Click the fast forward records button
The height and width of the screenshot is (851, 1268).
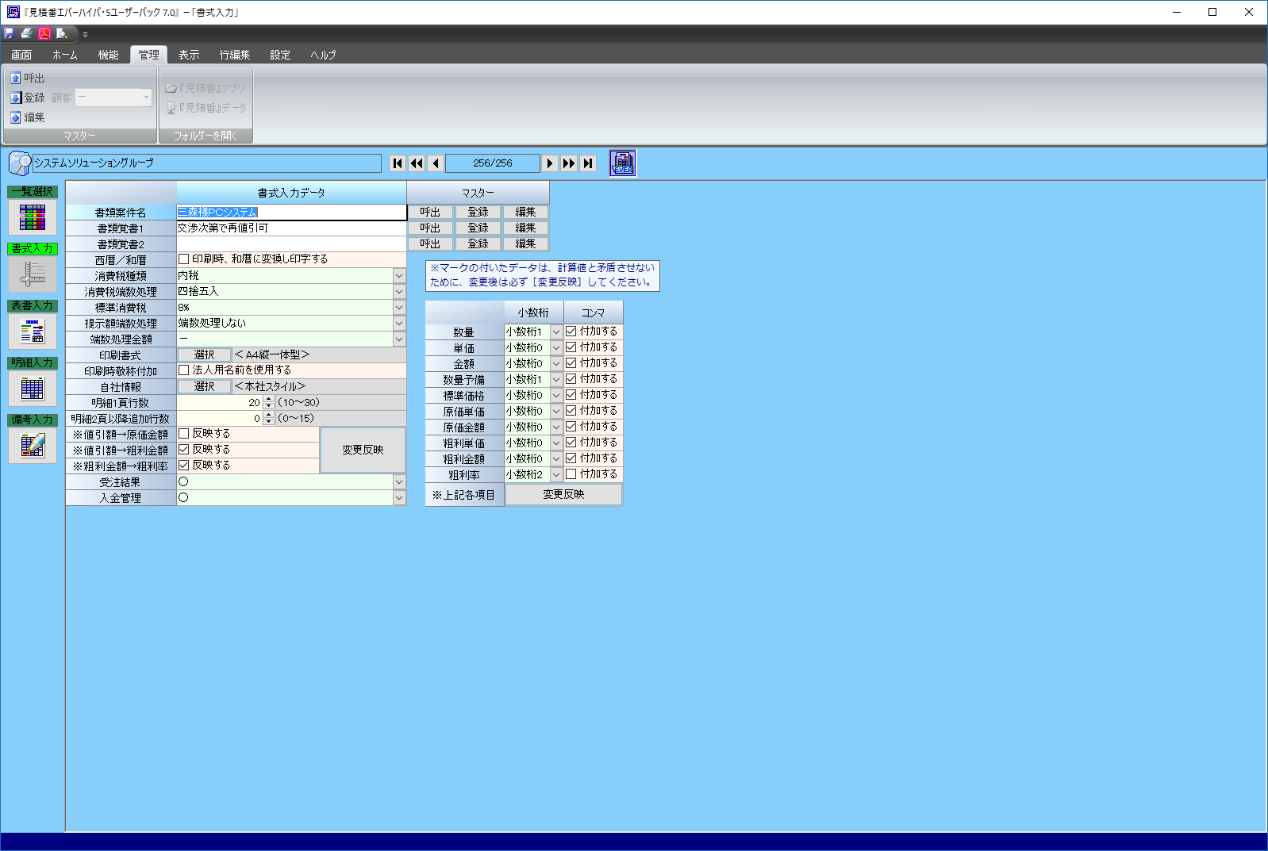point(568,163)
